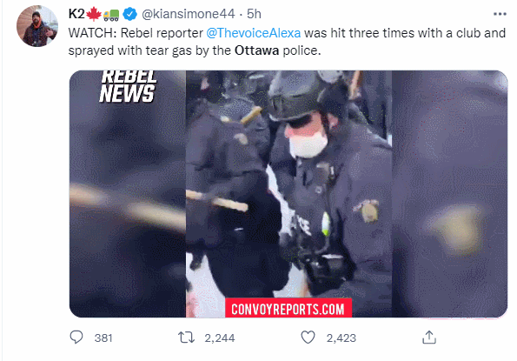Open K2's profile avatar picture
Image resolution: width=517 pixels, height=361 pixels.
37,26
